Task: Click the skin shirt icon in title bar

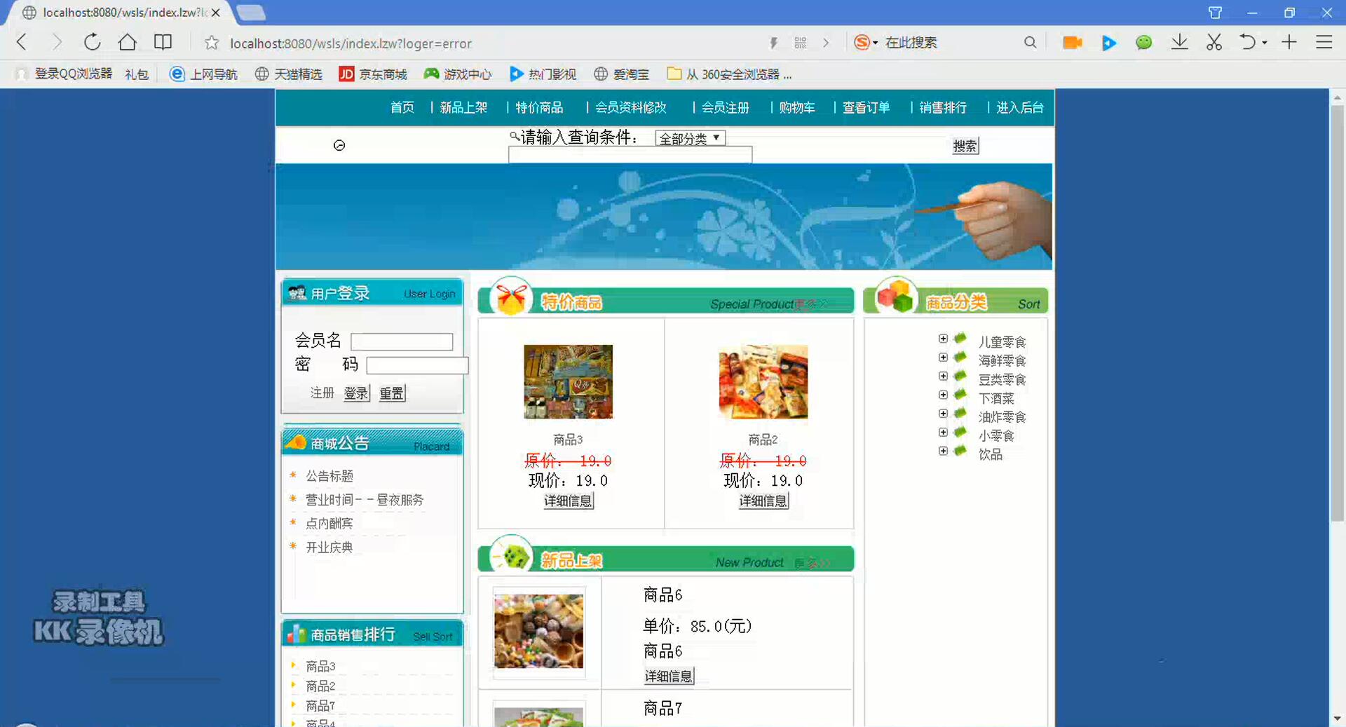Action: [1215, 13]
